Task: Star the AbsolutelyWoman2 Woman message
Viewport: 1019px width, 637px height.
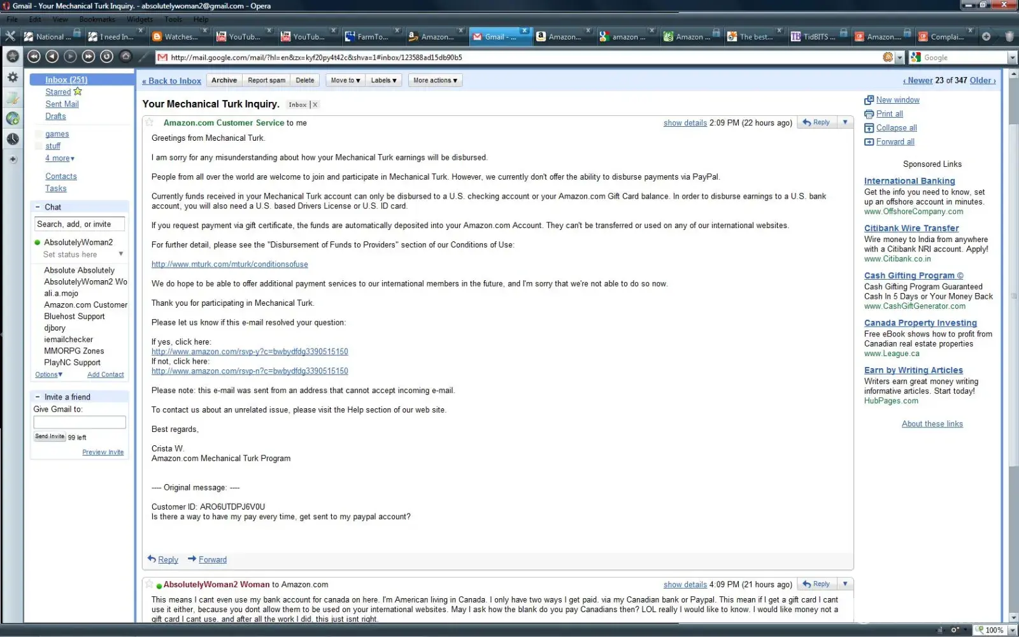Action: [149, 584]
